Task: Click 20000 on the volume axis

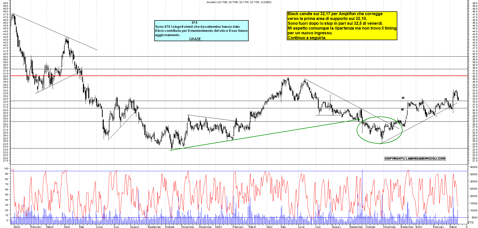Action: pos(474,196)
